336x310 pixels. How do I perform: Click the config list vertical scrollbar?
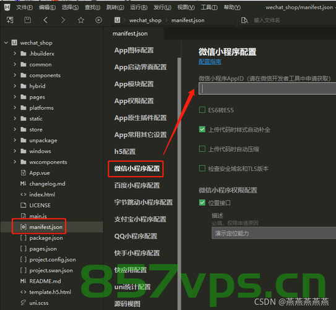[179, 184]
